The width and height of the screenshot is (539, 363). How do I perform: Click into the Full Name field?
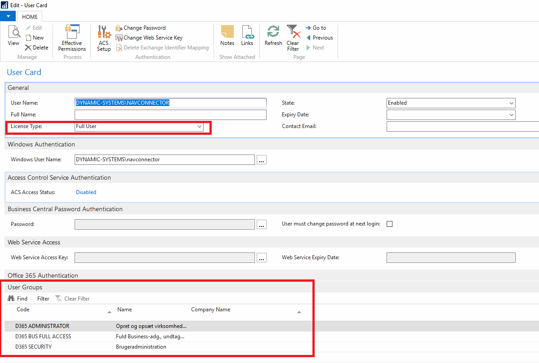pyautogui.click(x=170, y=115)
